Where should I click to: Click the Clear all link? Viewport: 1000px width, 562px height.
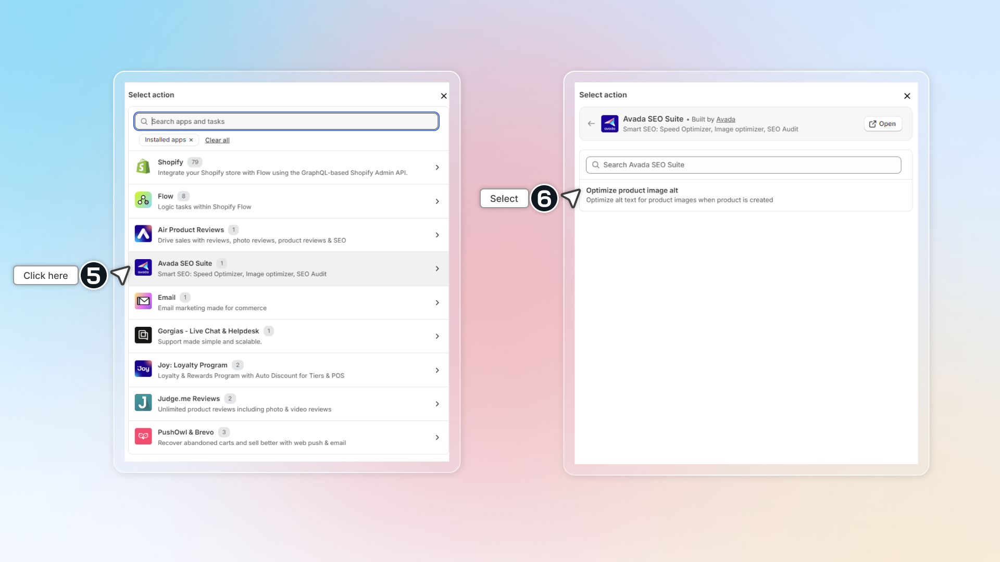tap(217, 140)
